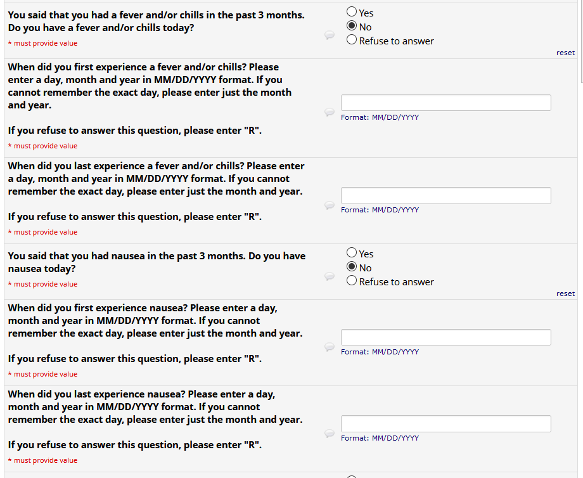Reset the fever and/or chills today answer
The image size is (583, 478).
565,53
